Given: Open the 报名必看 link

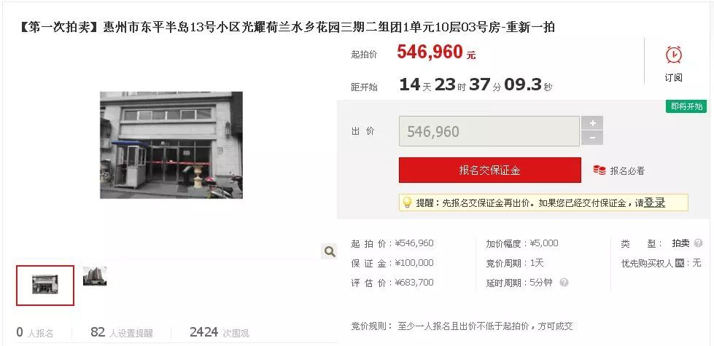Looking at the screenshot, I should (627, 171).
